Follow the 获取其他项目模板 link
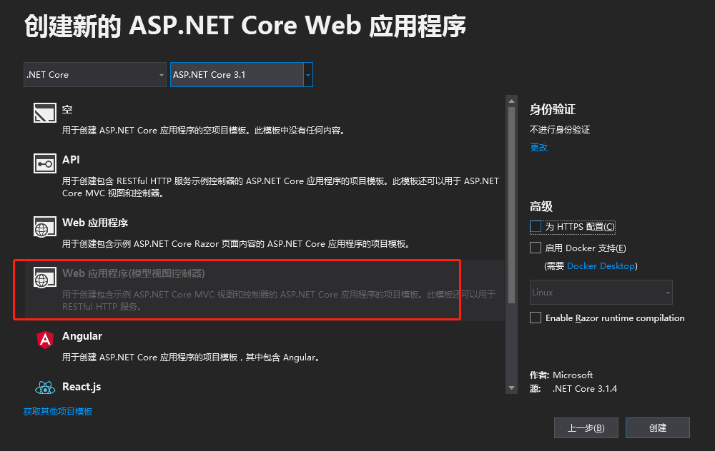 58,412
